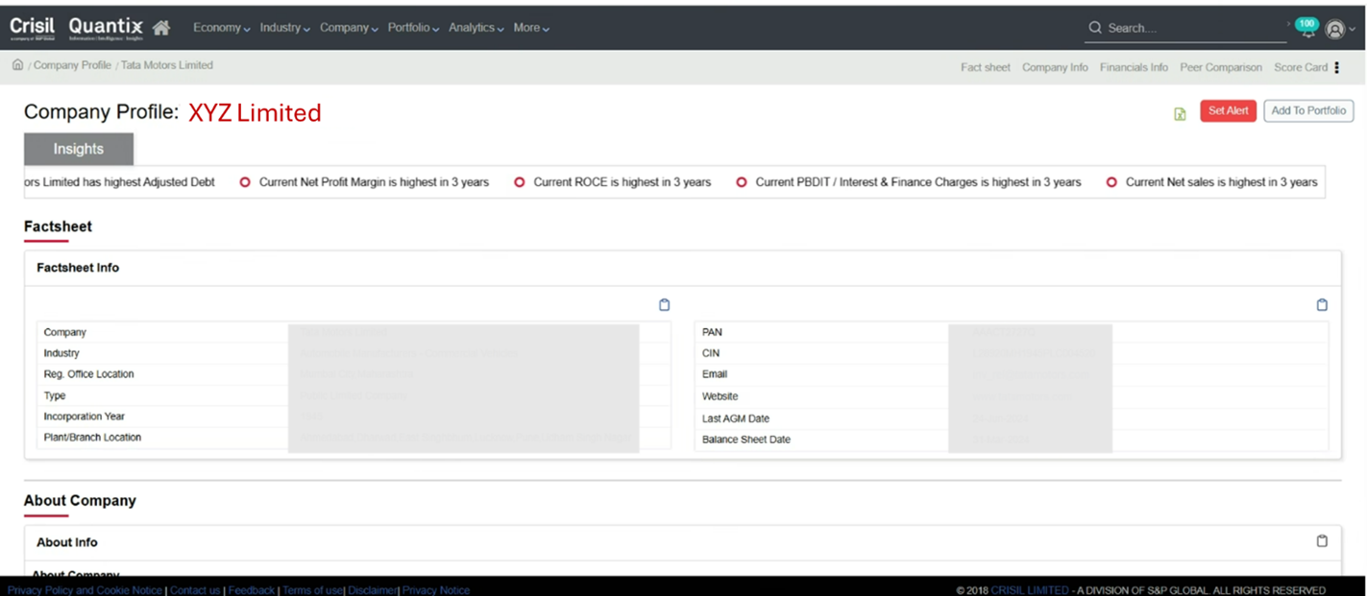Open the Portfolio menu in the navbar

tap(413, 28)
